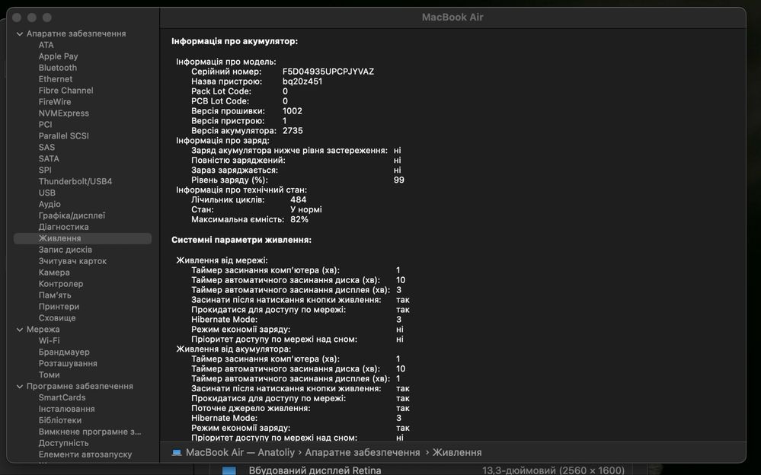Viewport: 761px width, 475px height.
Task: Collapse the Мережа section
Action: coord(20,330)
